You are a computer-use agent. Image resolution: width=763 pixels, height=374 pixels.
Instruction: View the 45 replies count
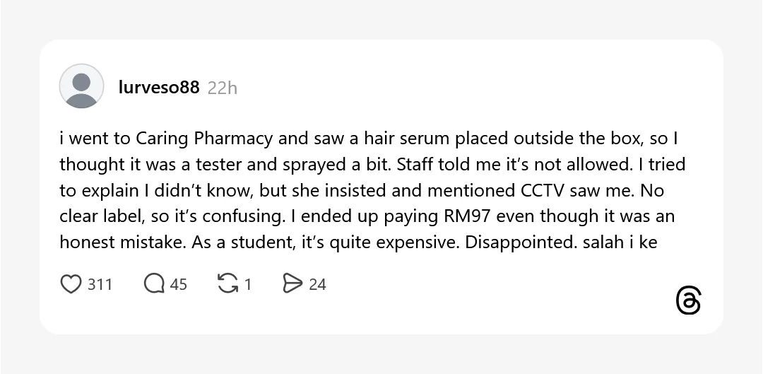(x=179, y=284)
